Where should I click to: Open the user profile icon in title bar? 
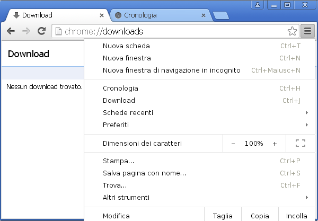tap(258, 5)
